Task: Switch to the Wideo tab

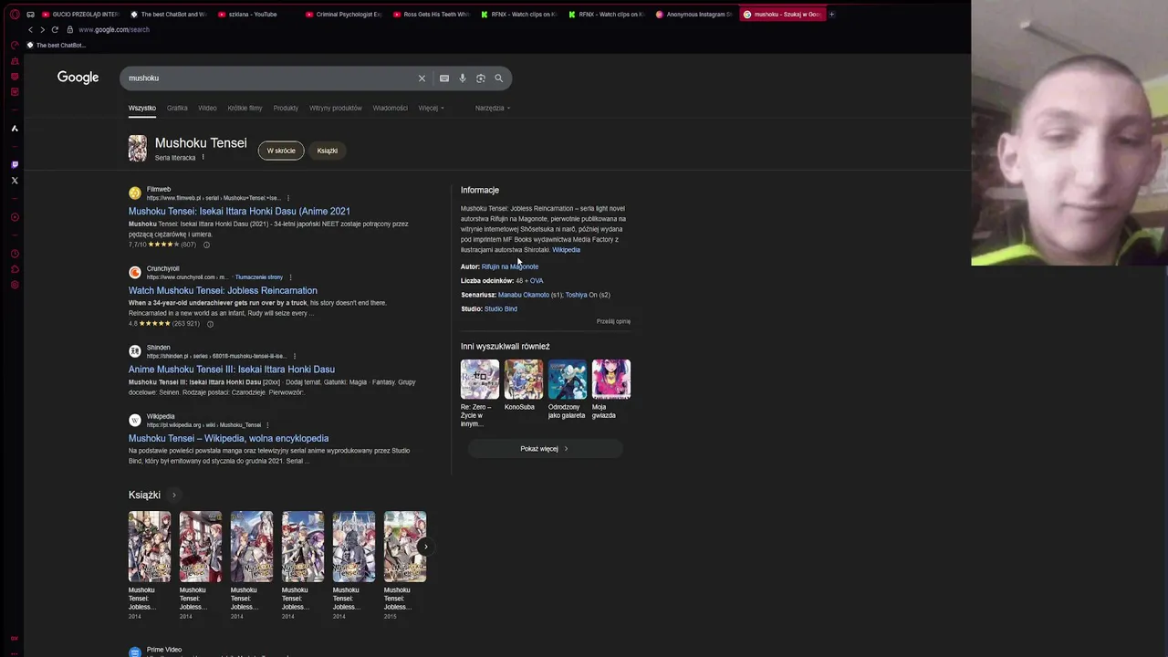Action: pyautogui.click(x=208, y=108)
